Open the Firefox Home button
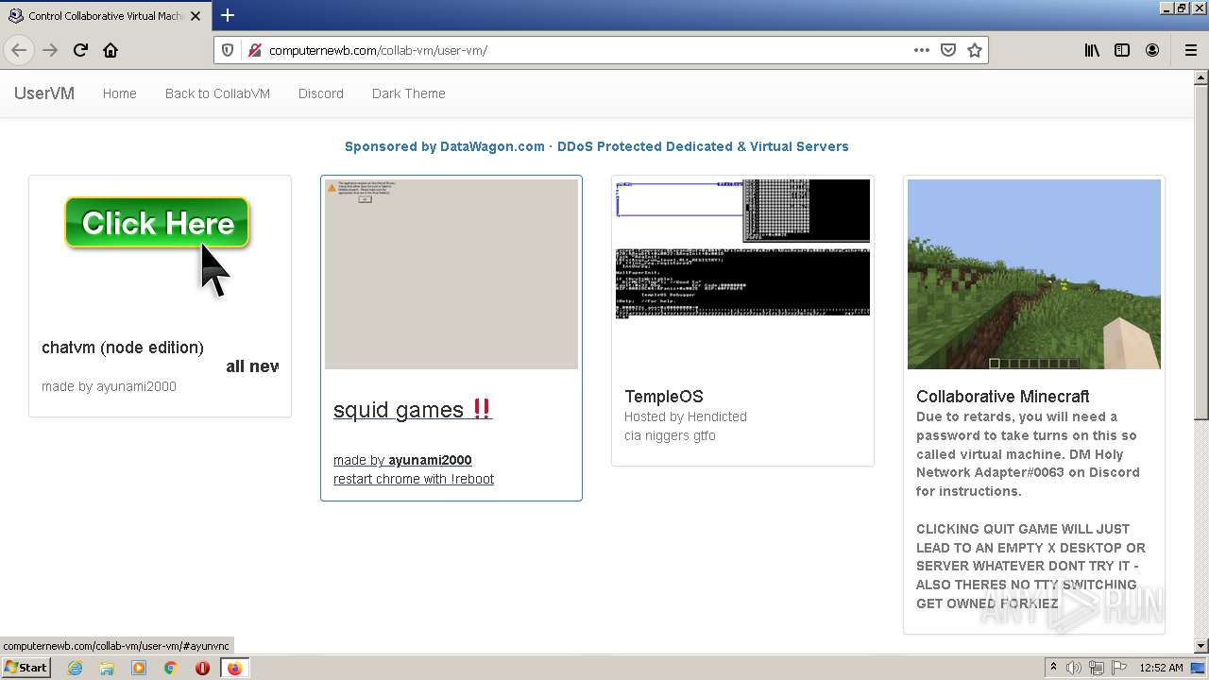1209x680 pixels. point(111,50)
